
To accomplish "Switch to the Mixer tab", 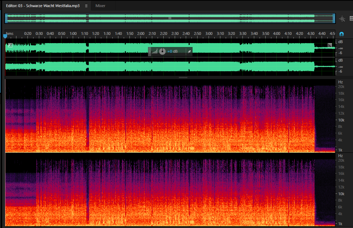I will coord(100,6).
